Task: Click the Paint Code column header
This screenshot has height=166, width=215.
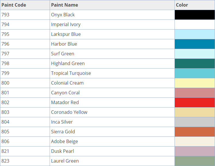Action: tap(13, 5)
